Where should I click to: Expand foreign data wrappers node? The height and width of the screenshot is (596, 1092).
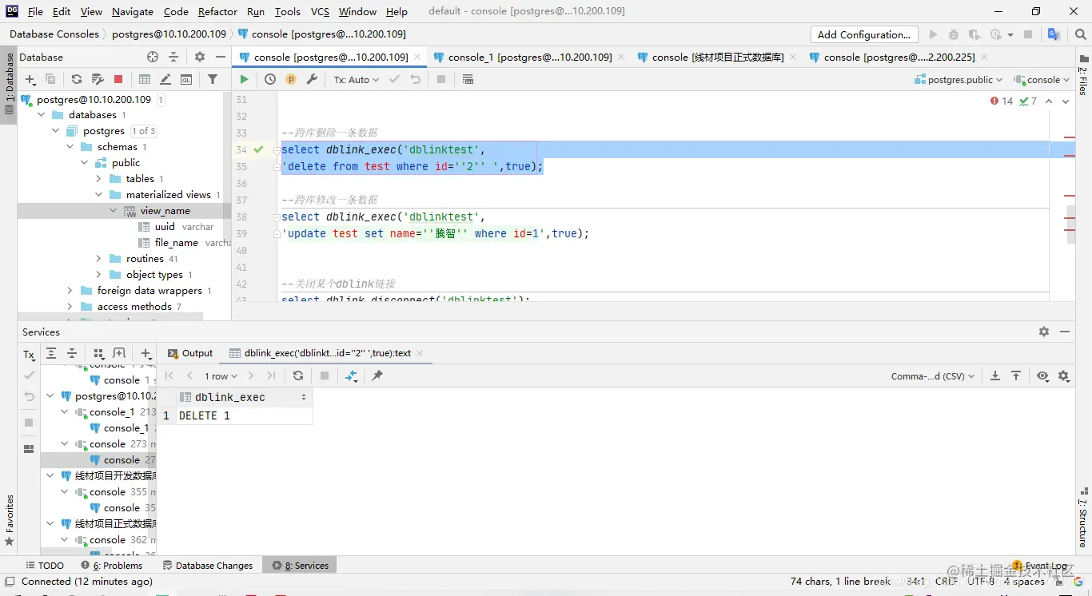[x=70, y=291]
